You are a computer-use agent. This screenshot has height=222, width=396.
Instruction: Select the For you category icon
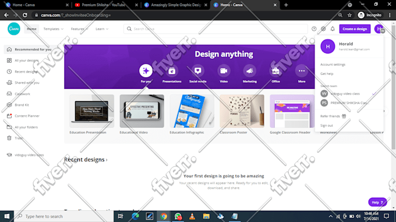[146, 71]
